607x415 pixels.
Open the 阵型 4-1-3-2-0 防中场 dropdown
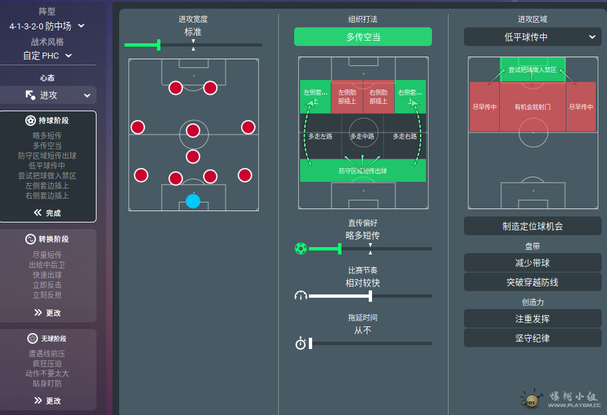click(x=47, y=26)
